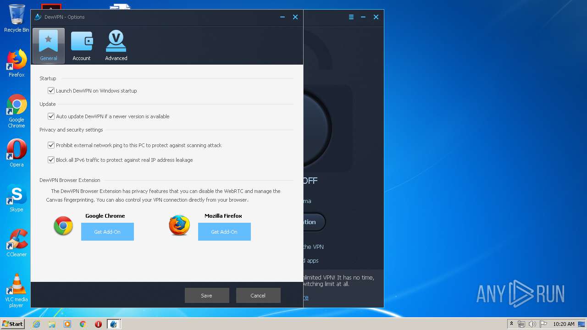Open Action Center flag in tray
The width and height of the screenshot is (587, 330).
click(x=543, y=324)
